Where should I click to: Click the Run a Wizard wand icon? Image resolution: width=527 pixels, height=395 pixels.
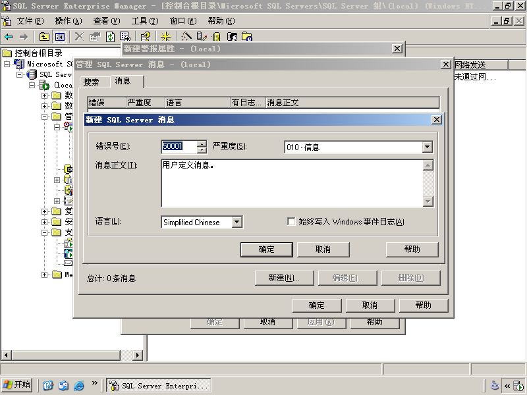(186, 37)
